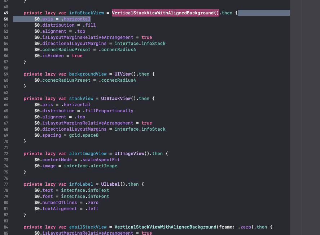Click 'interface.infoText' on line 78
The height and width of the screenshot is (235, 320).
85,190
